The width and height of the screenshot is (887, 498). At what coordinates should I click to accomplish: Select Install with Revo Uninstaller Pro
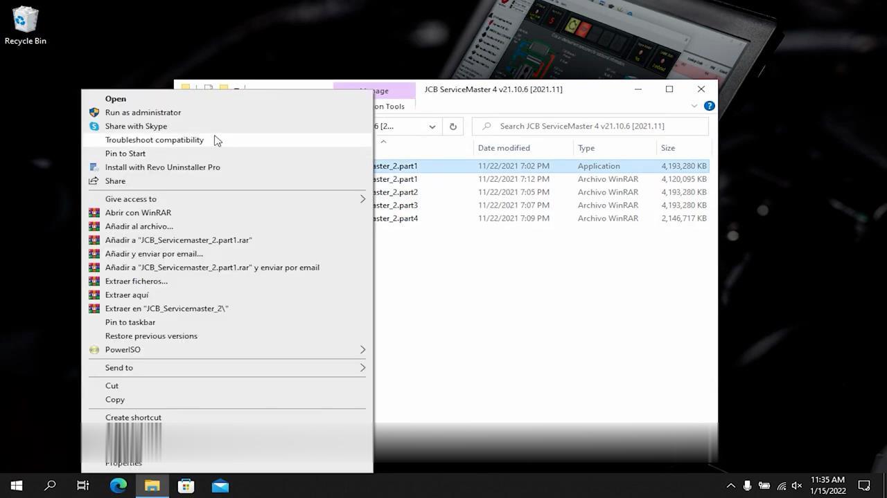(162, 167)
